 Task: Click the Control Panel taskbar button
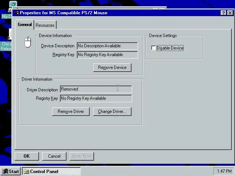(x=51, y=171)
